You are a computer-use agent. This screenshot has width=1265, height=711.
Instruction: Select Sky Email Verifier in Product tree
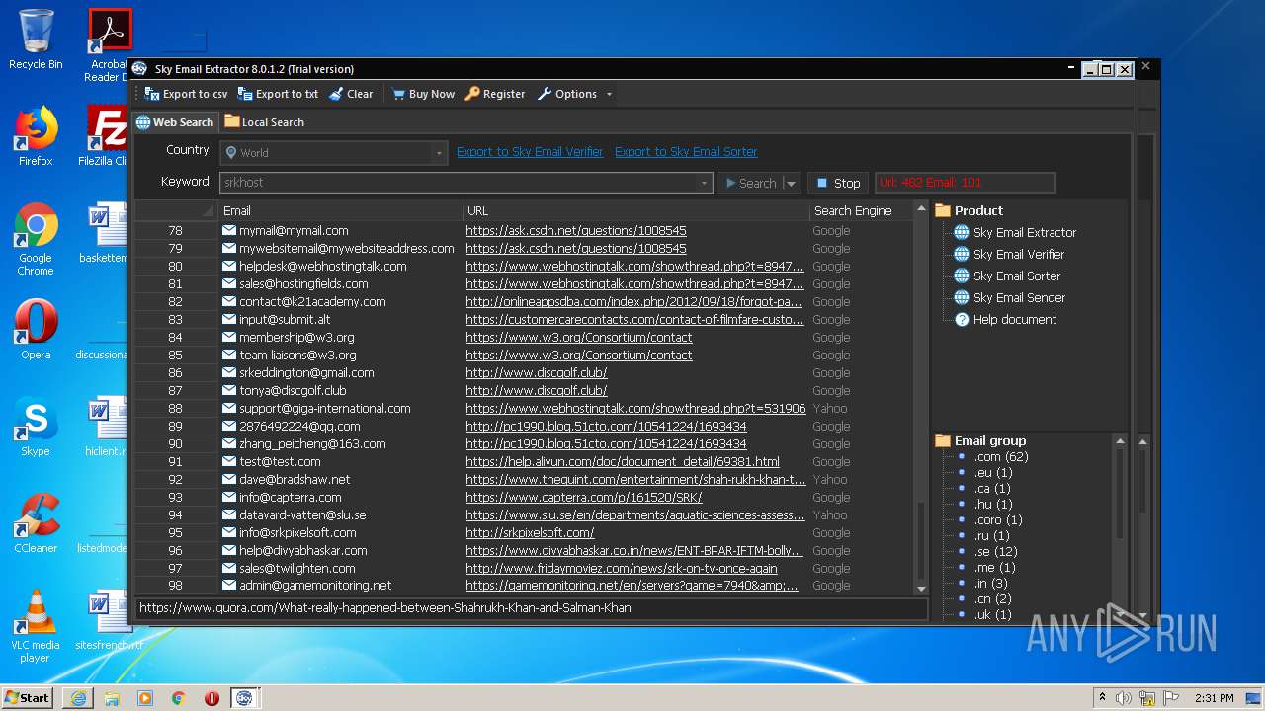[1019, 254]
